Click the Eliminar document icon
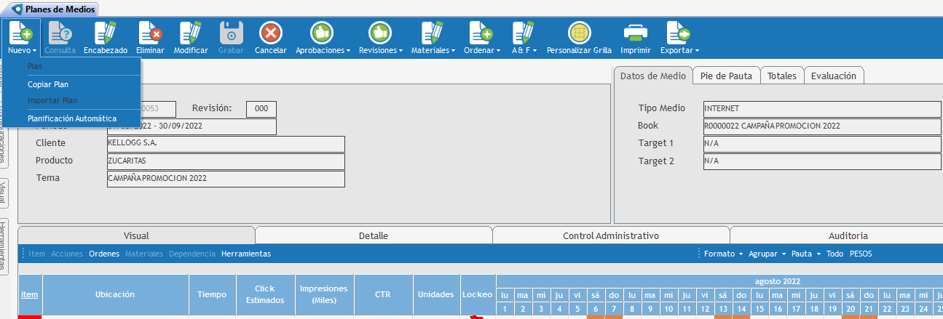Screen dimensions: 943x319 149,33
